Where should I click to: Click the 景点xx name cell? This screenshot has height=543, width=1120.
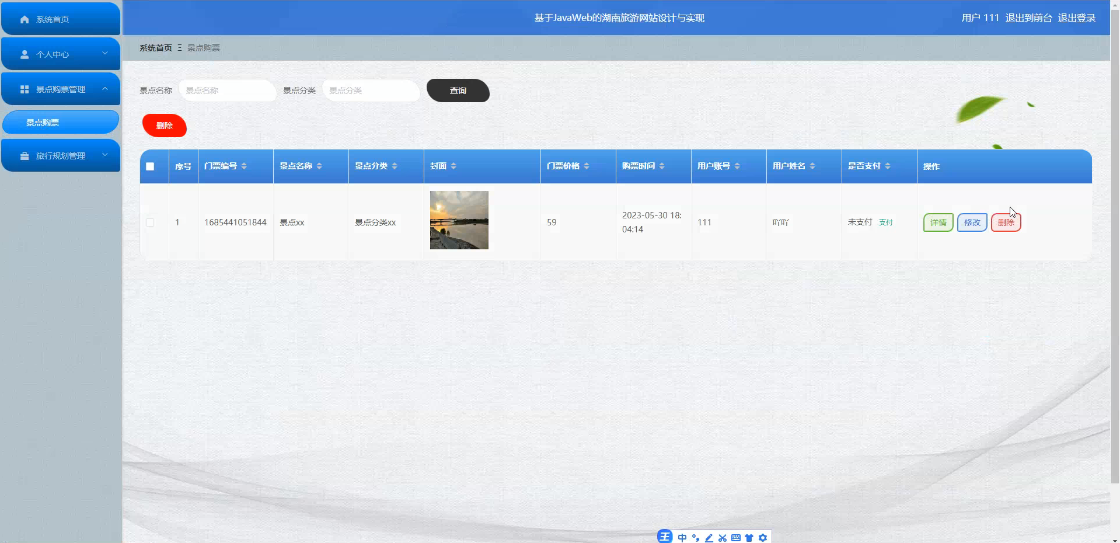[x=292, y=222]
